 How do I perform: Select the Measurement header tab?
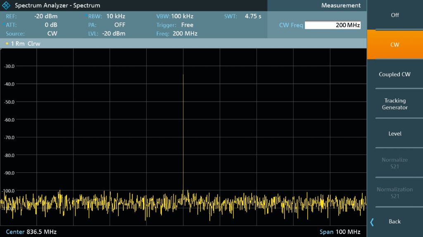pos(341,6)
